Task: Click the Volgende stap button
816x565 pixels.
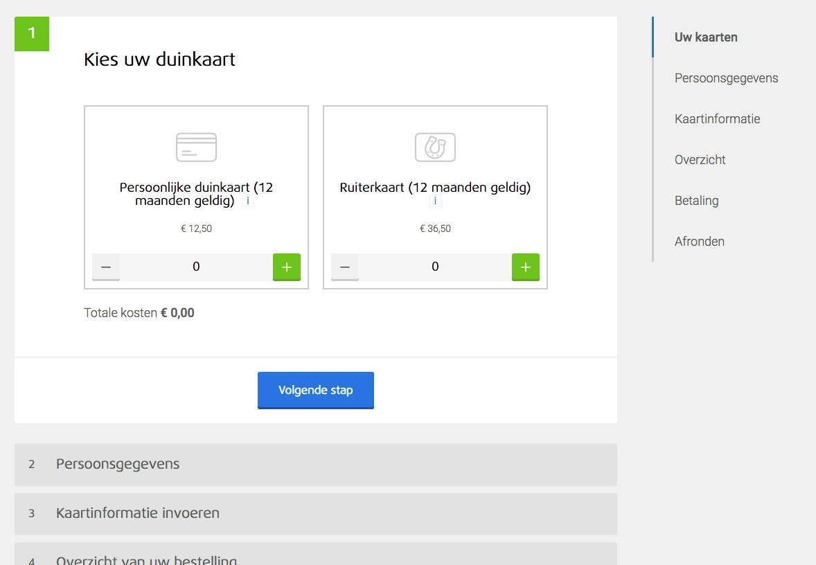Action: (x=315, y=390)
